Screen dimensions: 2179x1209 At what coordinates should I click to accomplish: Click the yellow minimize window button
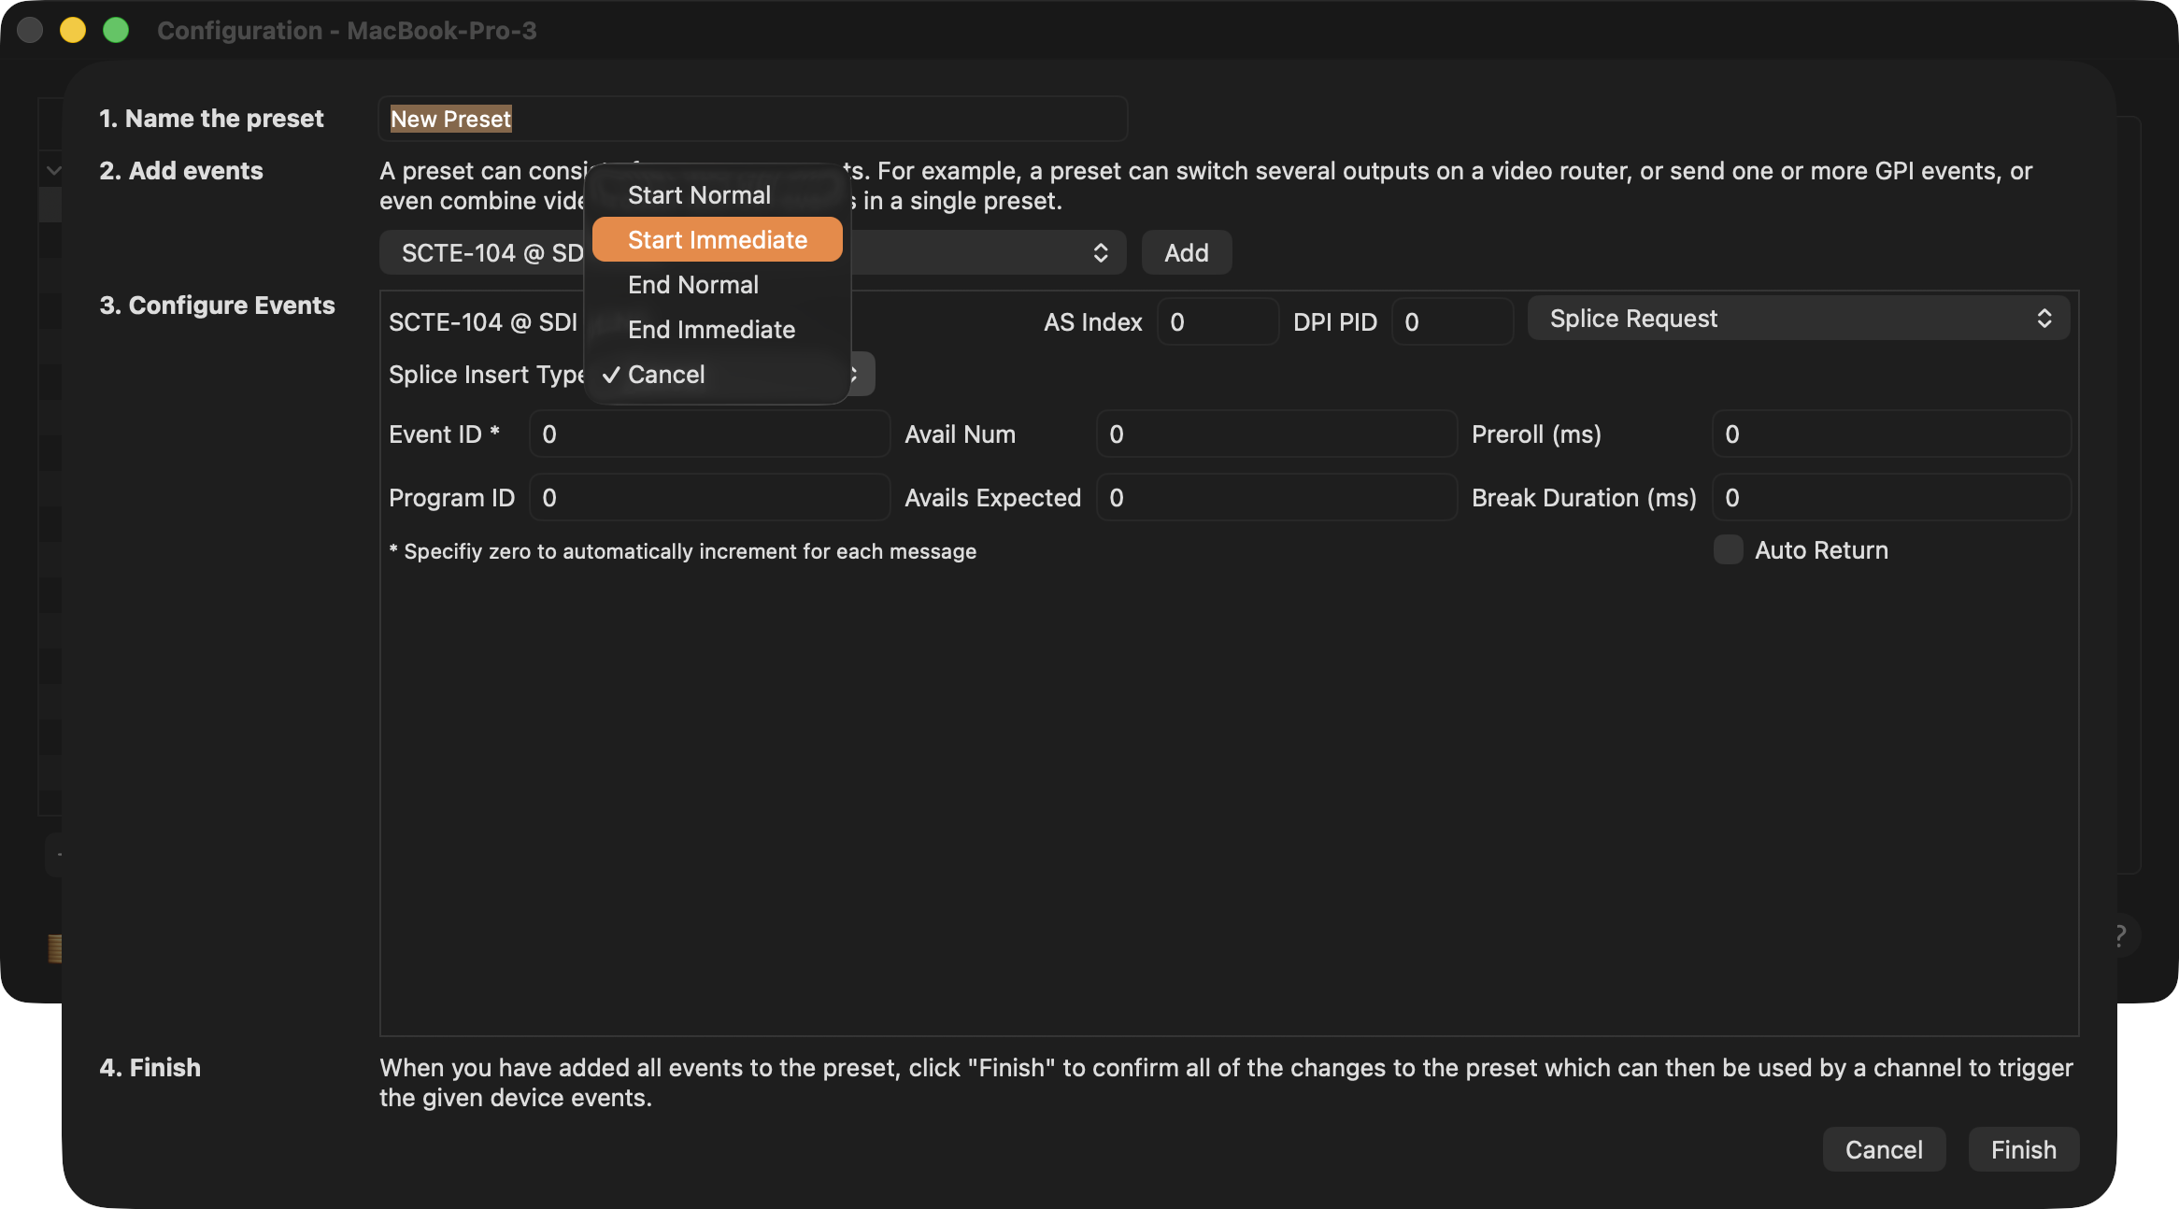pyautogui.click(x=73, y=30)
